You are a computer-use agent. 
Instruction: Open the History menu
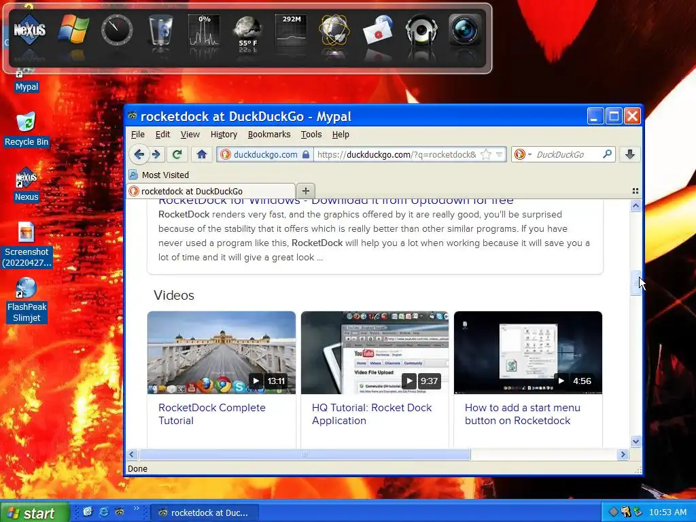click(224, 135)
